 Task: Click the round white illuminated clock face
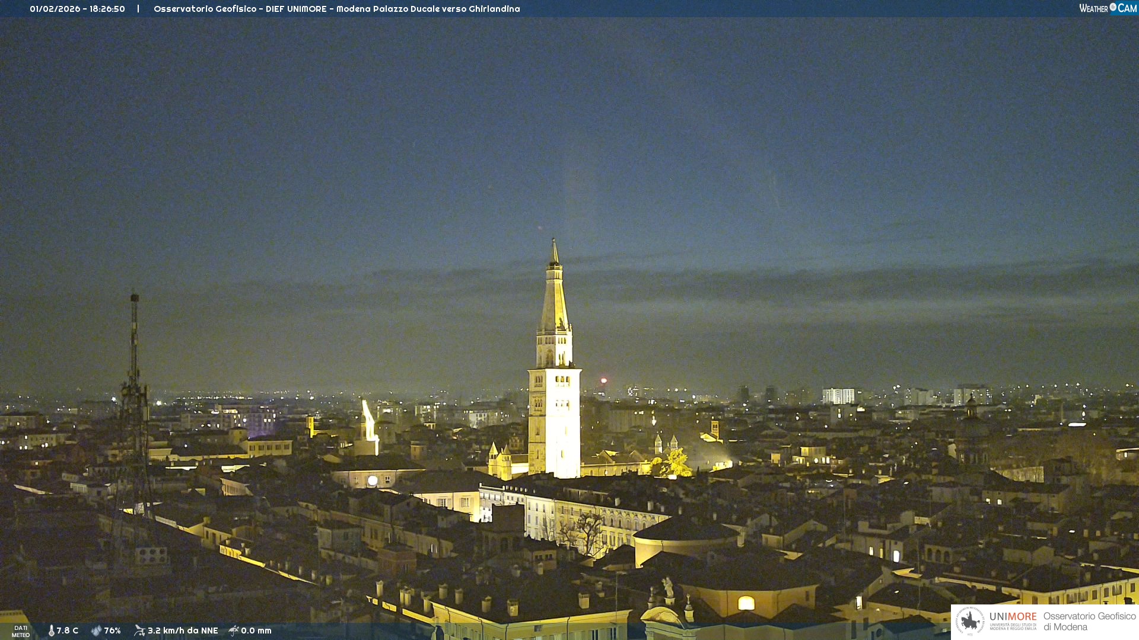tap(373, 481)
